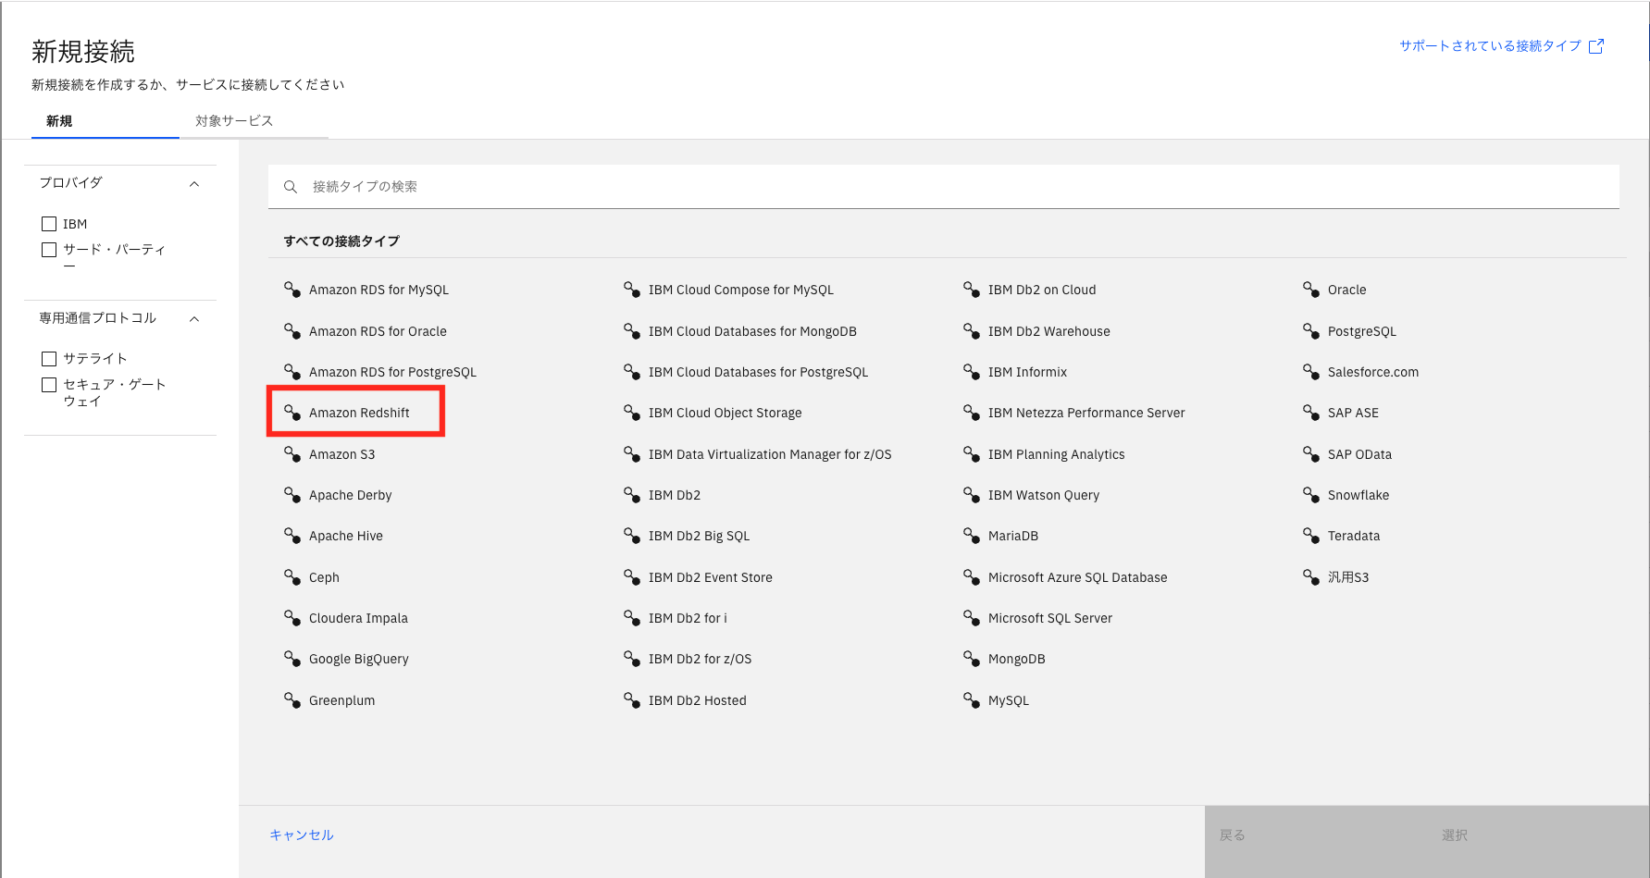Click the connection icon beside Amazon RDS for MySQL
This screenshot has height=878, width=1650.
(x=292, y=290)
